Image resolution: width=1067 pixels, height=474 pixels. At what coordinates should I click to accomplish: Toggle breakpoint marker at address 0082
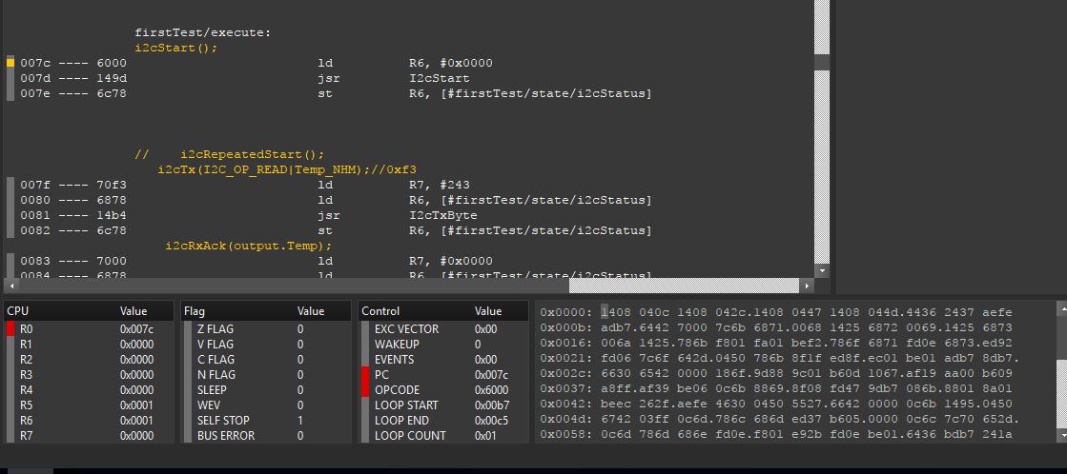click(10, 231)
